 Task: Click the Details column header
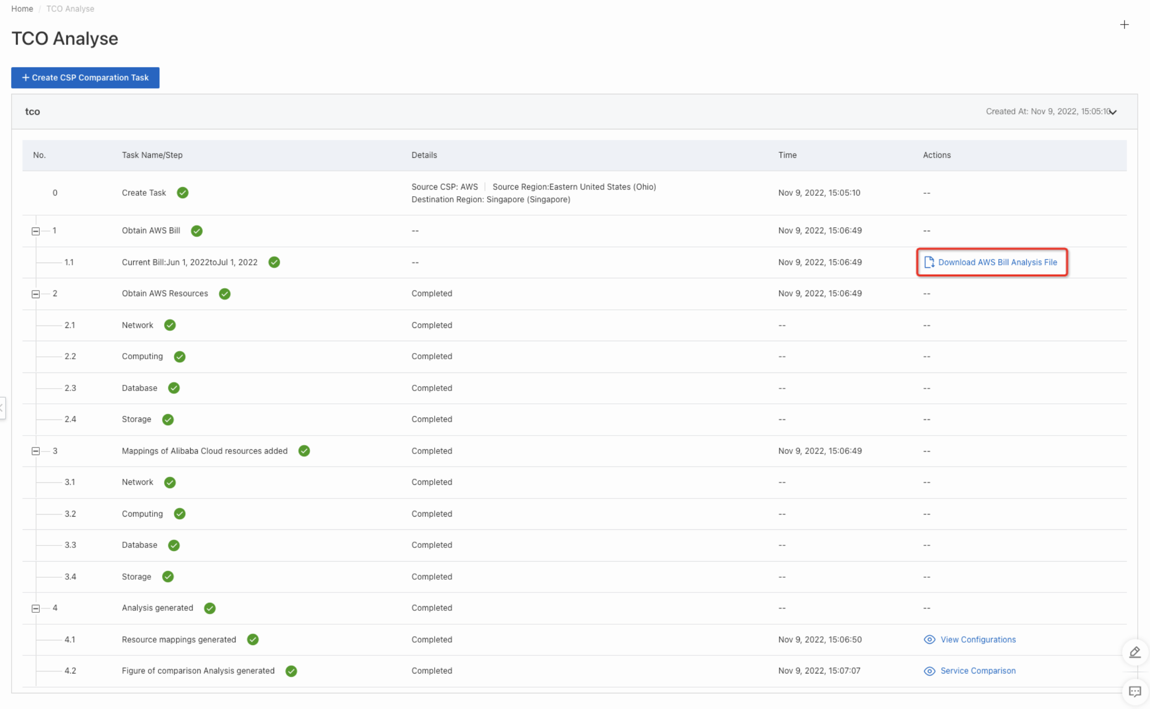click(424, 155)
